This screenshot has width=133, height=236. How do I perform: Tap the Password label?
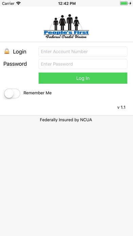tap(15, 64)
